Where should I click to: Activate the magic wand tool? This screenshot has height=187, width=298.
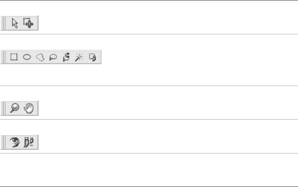click(x=79, y=58)
